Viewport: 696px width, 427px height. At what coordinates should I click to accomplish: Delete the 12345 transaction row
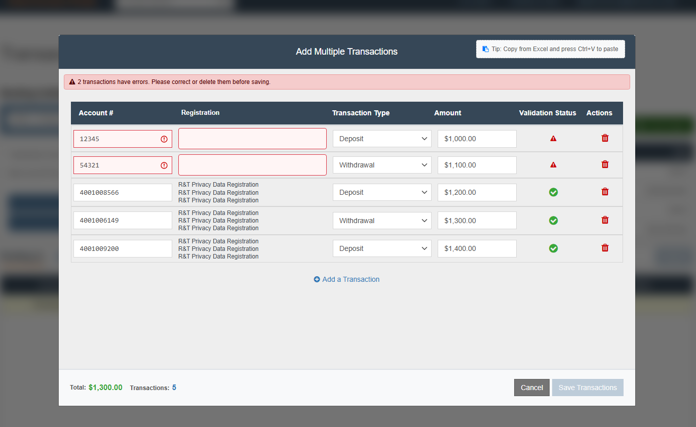(605, 138)
